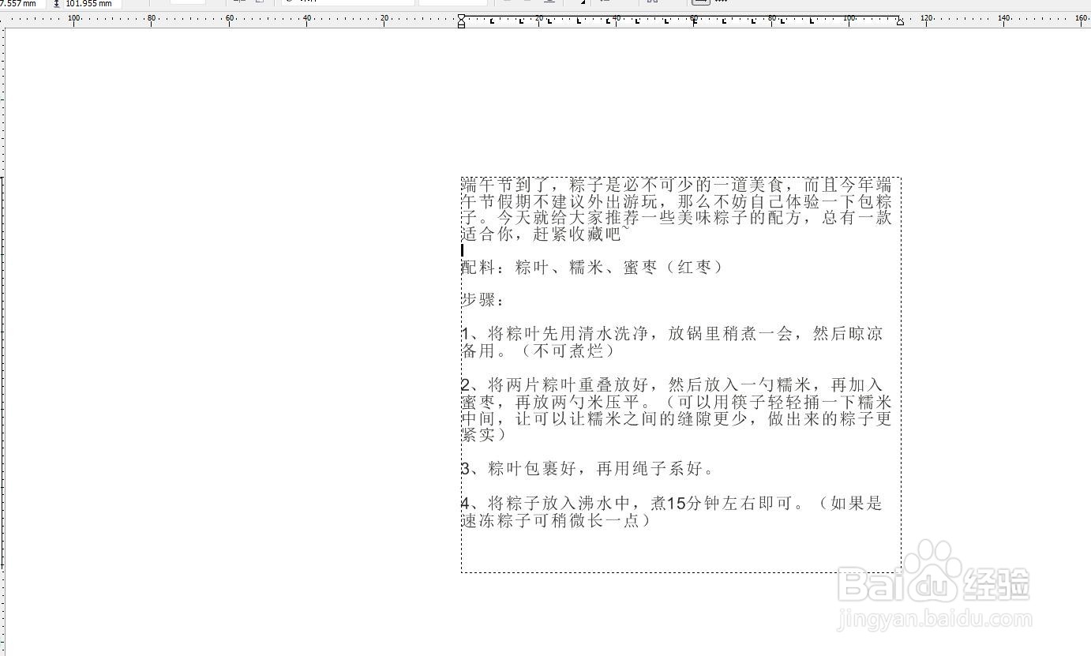
Task: Click the object height field showing 101.955 mm
Action: pyautogui.click(x=92, y=4)
